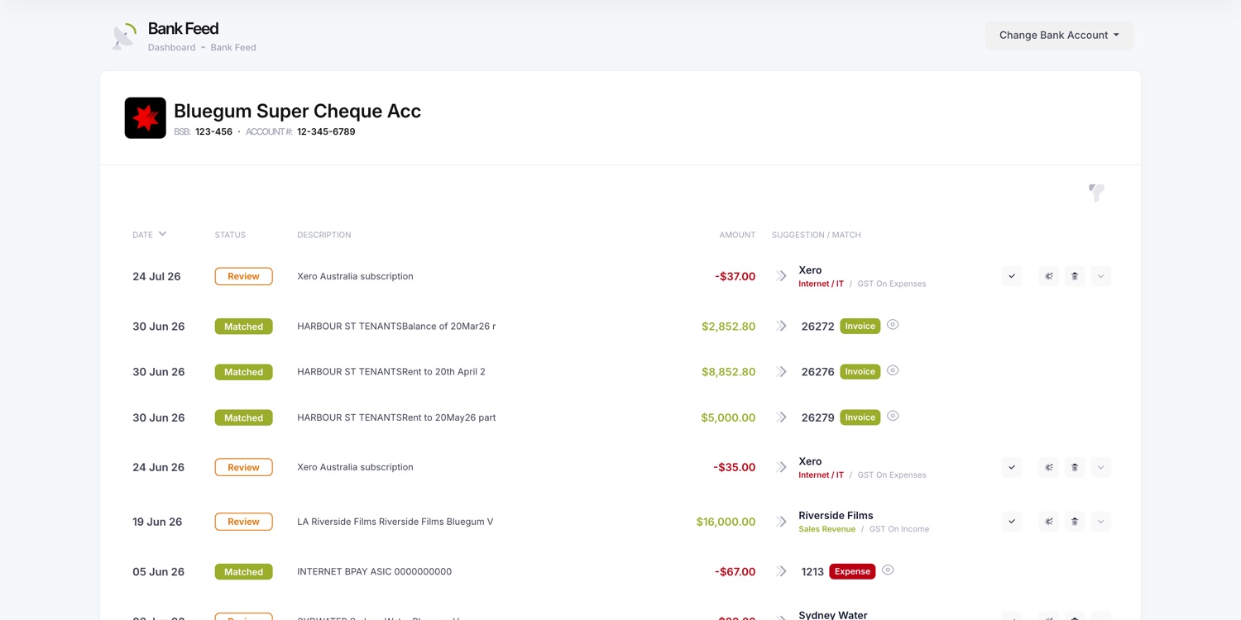Click the red star bank logo
The image size is (1241, 620).
coord(146,118)
